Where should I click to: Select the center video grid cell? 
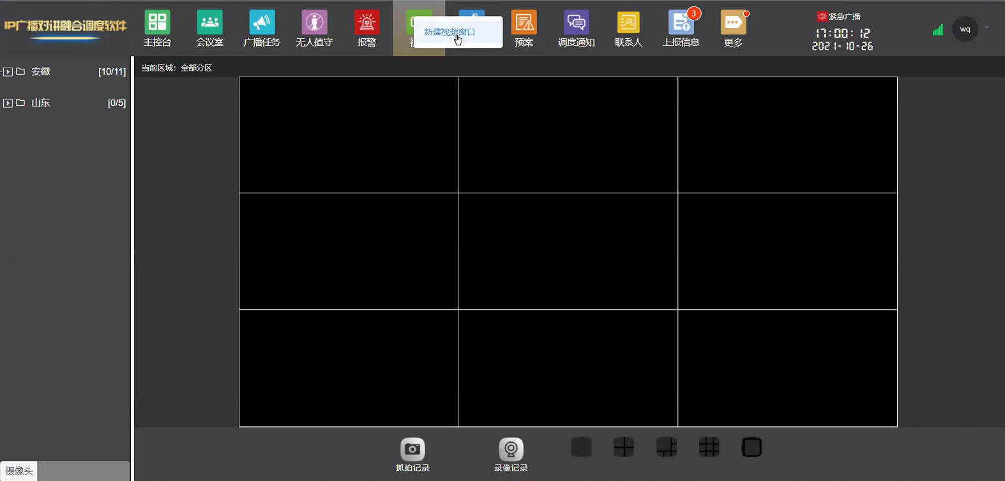coord(568,251)
